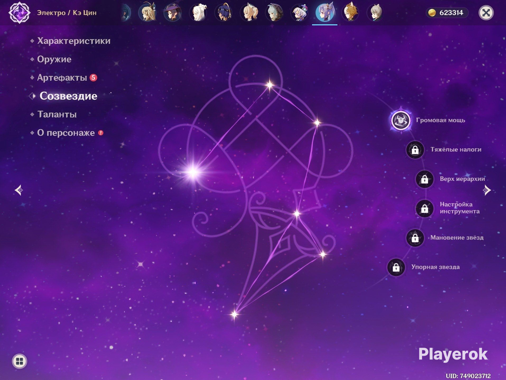This screenshot has width=506, height=380.
Task: Choose Candace's dark-blue-haired portrait
Action: (224, 13)
